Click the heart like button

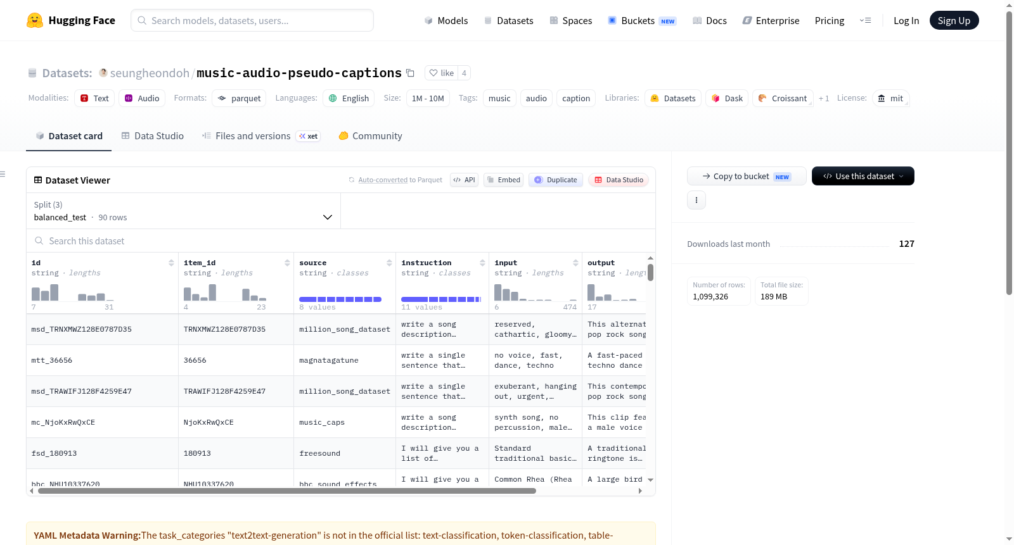tap(441, 73)
